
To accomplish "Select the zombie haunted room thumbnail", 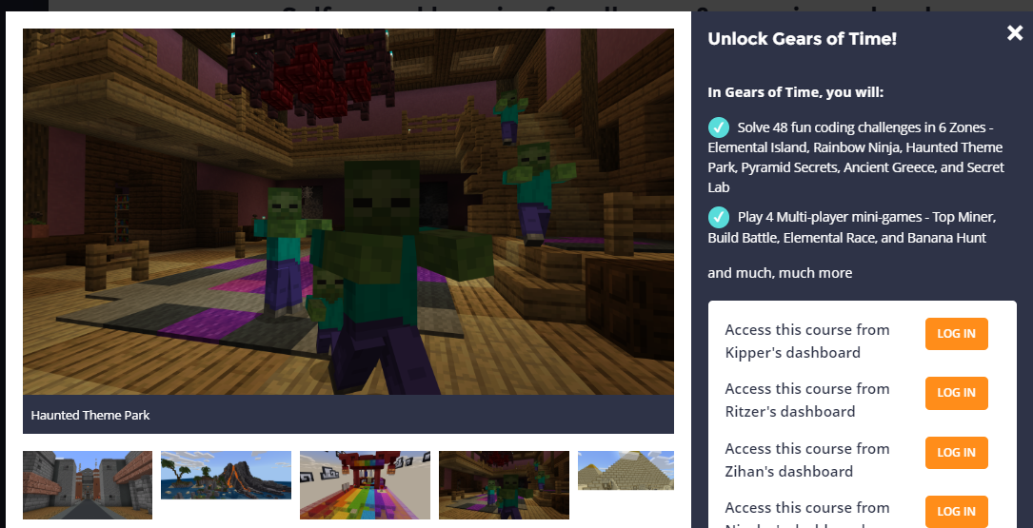I will click(504, 485).
